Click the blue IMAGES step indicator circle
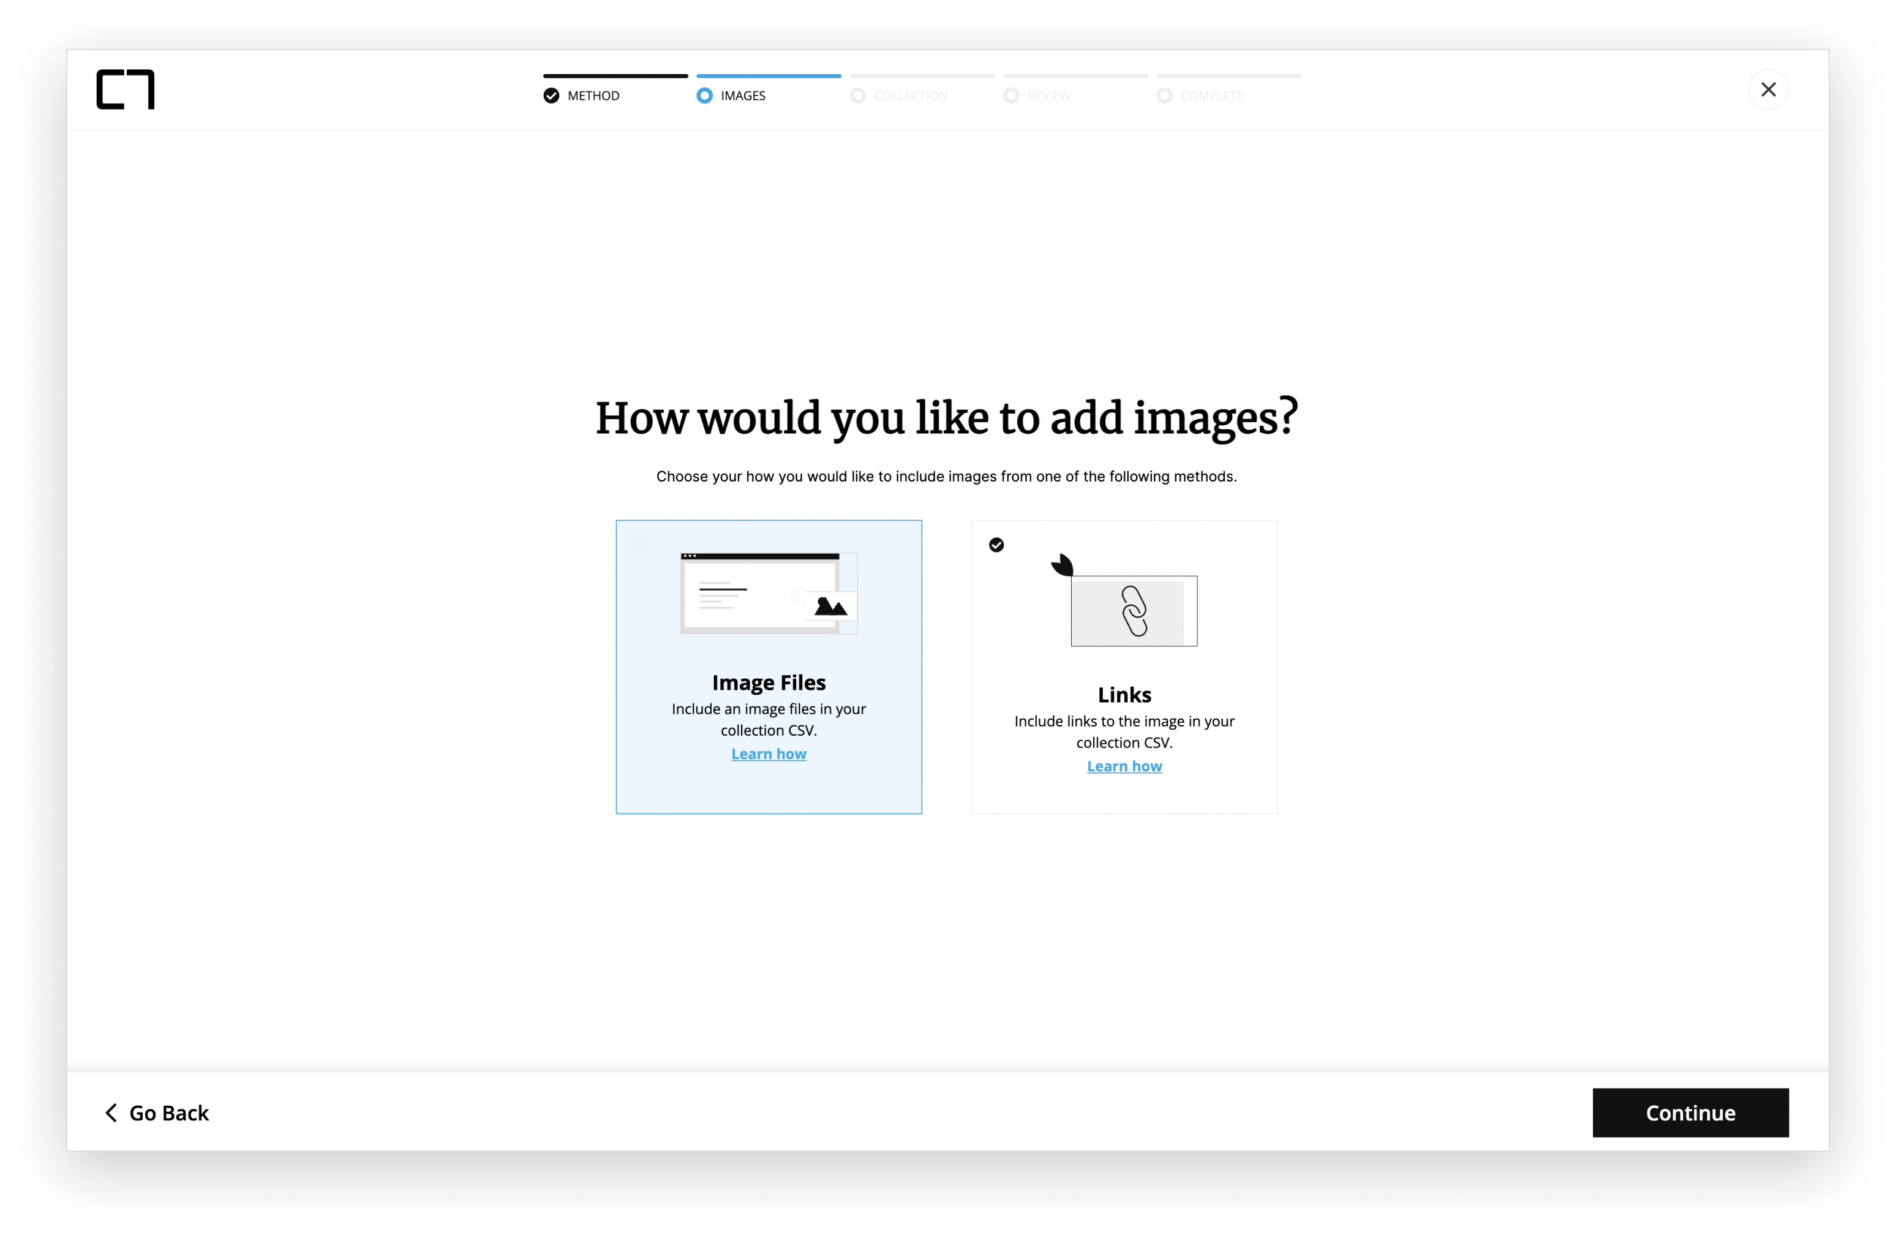Screen dimensions: 1896x1235 (704, 96)
